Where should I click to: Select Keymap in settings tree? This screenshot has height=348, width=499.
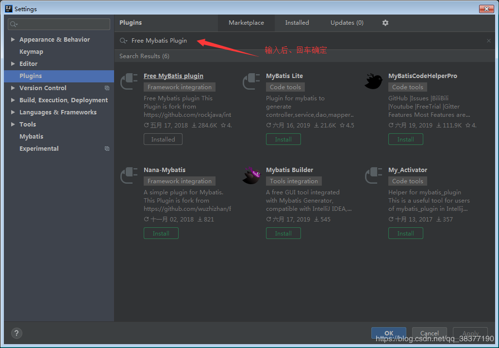(31, 51)
